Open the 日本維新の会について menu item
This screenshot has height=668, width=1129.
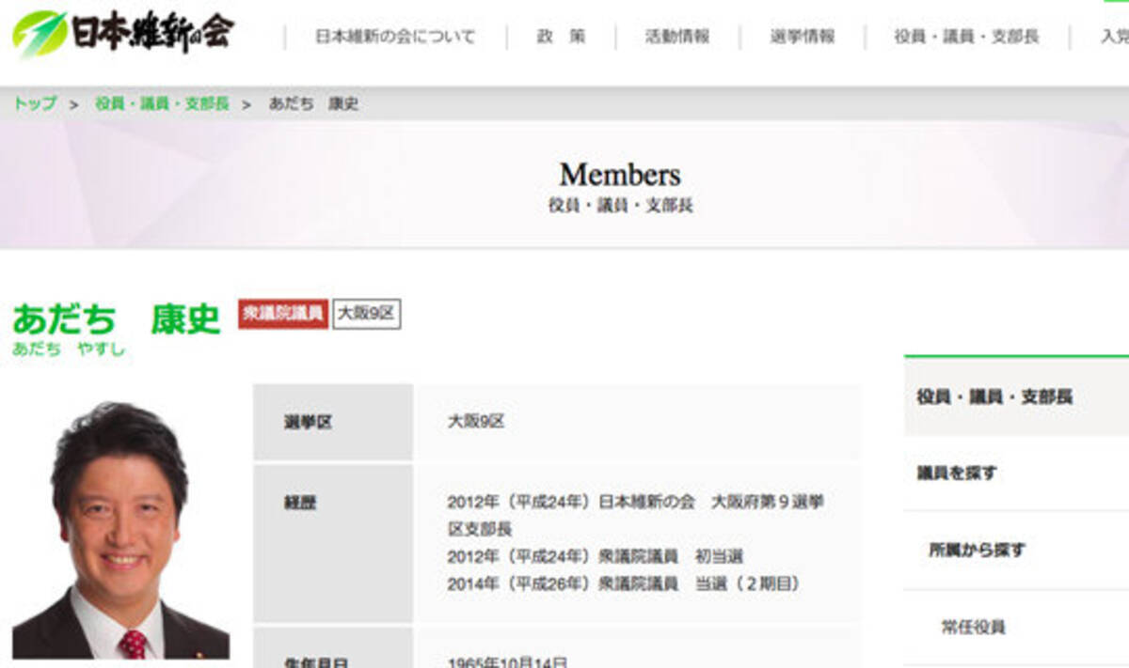point(395,38)
